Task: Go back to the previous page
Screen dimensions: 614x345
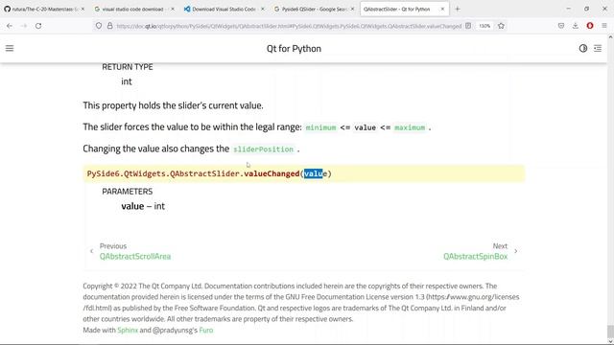Action: click(x=10, y=26)
